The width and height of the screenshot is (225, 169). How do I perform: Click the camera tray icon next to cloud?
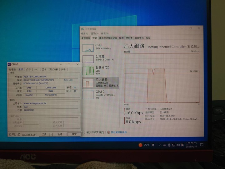coord(169,145)
